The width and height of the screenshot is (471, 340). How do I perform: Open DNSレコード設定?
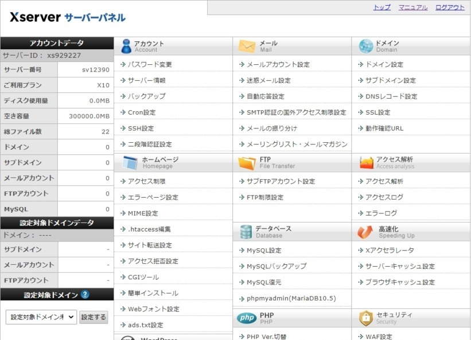pos(391,96)
